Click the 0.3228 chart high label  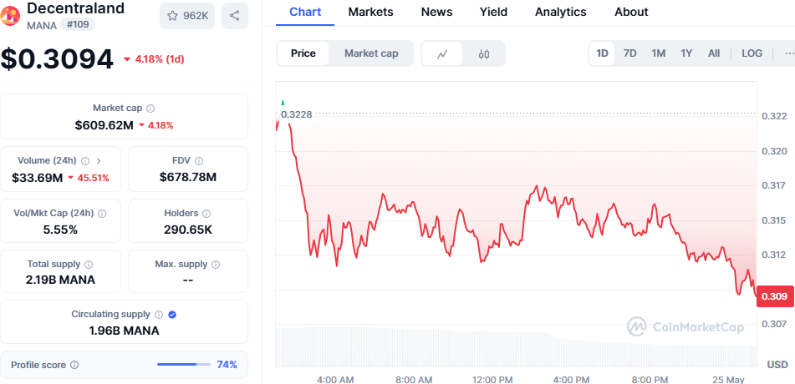[297, 114]
